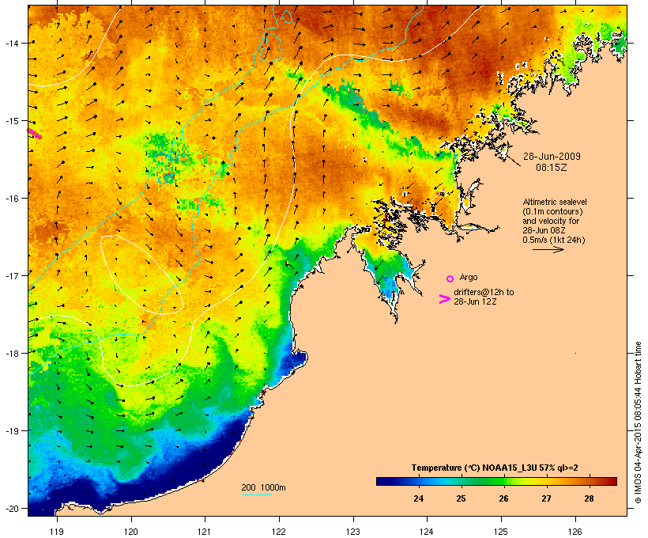The height and width of the screenshot is (538, 648).
Task: Click the magenta Argo circle legend symbol
Action: 450,279
